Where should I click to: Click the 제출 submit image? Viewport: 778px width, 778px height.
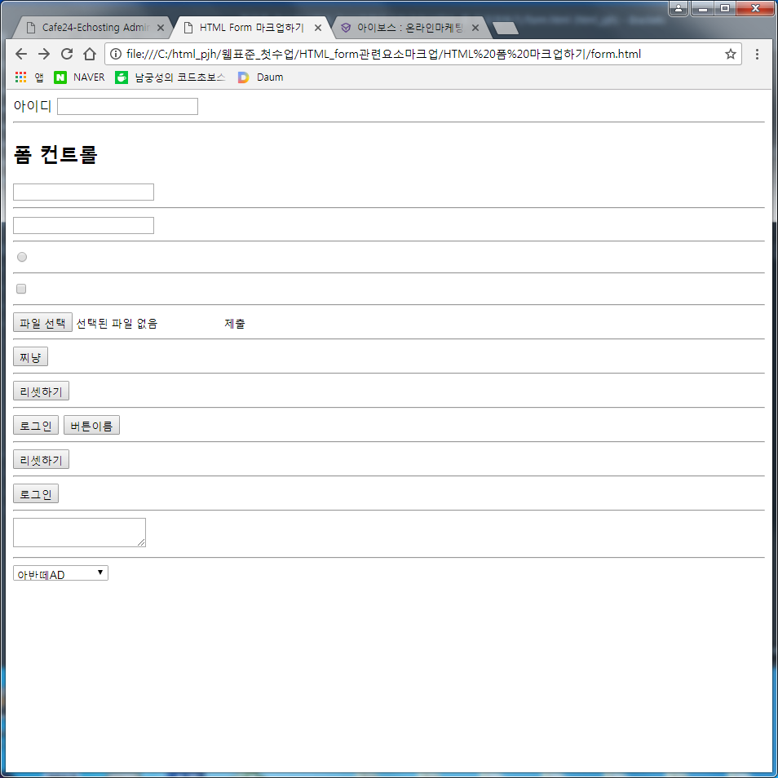coord(235,324)
